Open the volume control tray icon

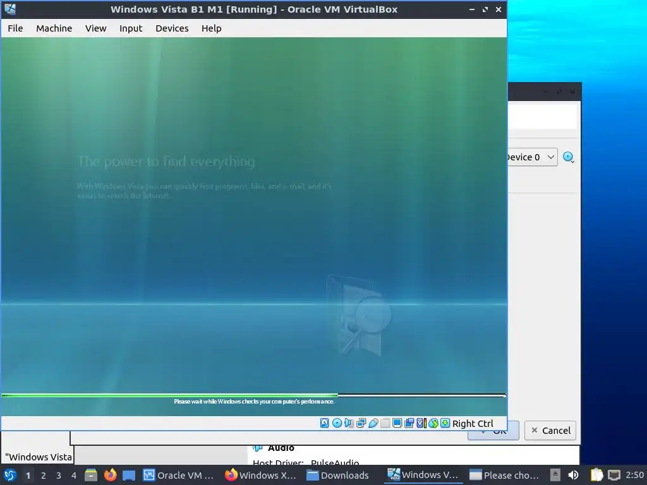point(574,475)
